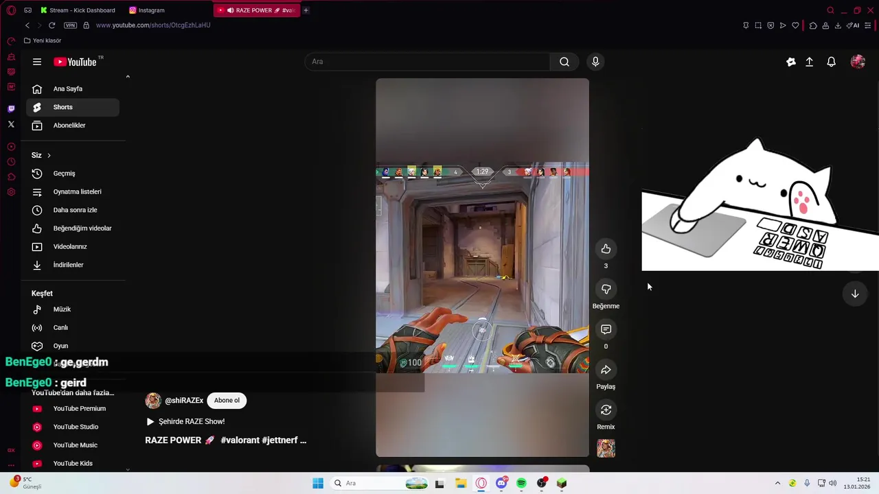Open browser extensions cube icon
879x494 pixels.
point(813,25)
